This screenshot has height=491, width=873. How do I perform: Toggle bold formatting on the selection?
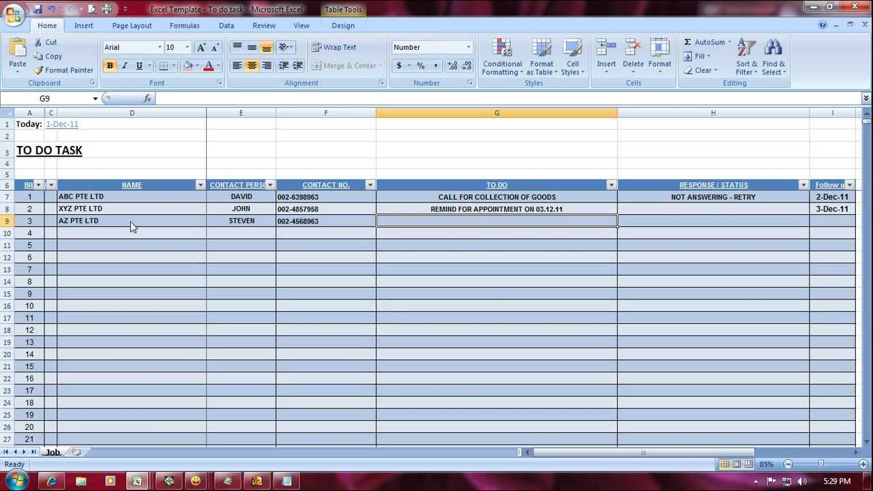(109, 65)
